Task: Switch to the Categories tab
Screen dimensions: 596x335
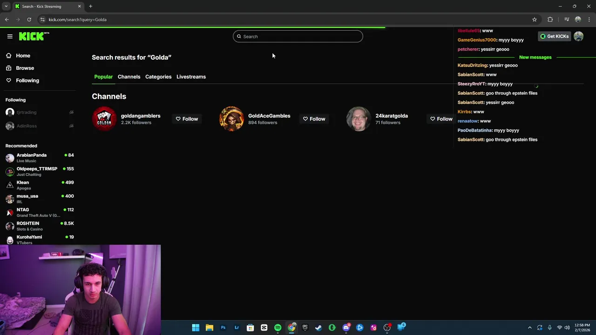Action: (158, 77)
